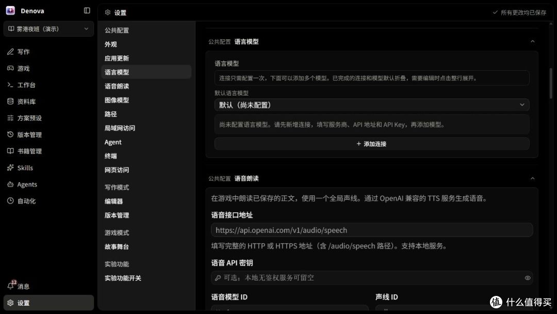Open 方案预设 in the sidebar
The image size is (557, 314).
coord(48,118)
